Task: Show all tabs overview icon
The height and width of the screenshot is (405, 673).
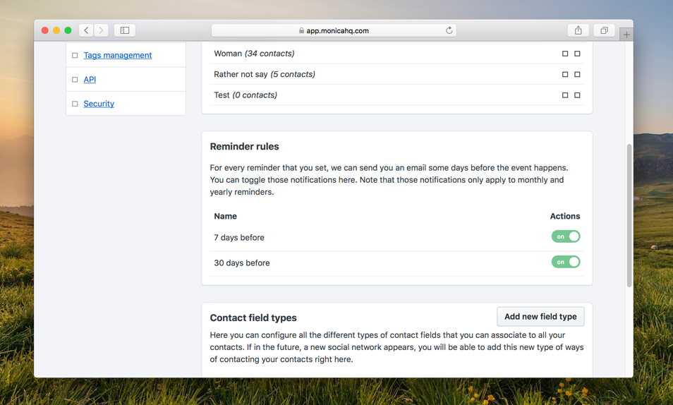Action: pyautogui.click(x=604, y=30)
